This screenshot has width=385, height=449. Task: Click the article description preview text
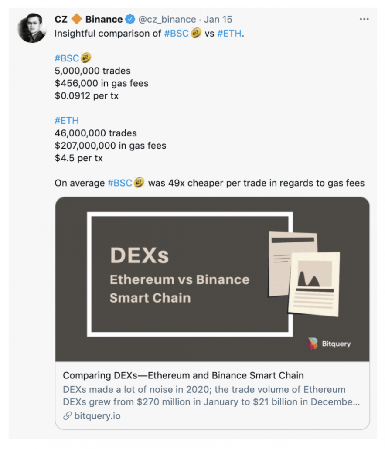pyautogui.click(x=211, y=395)
